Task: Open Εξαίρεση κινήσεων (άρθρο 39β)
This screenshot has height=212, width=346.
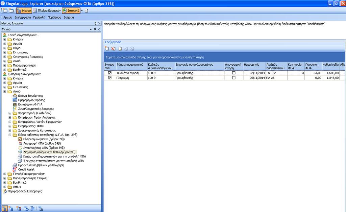Action: coord(44,139)
